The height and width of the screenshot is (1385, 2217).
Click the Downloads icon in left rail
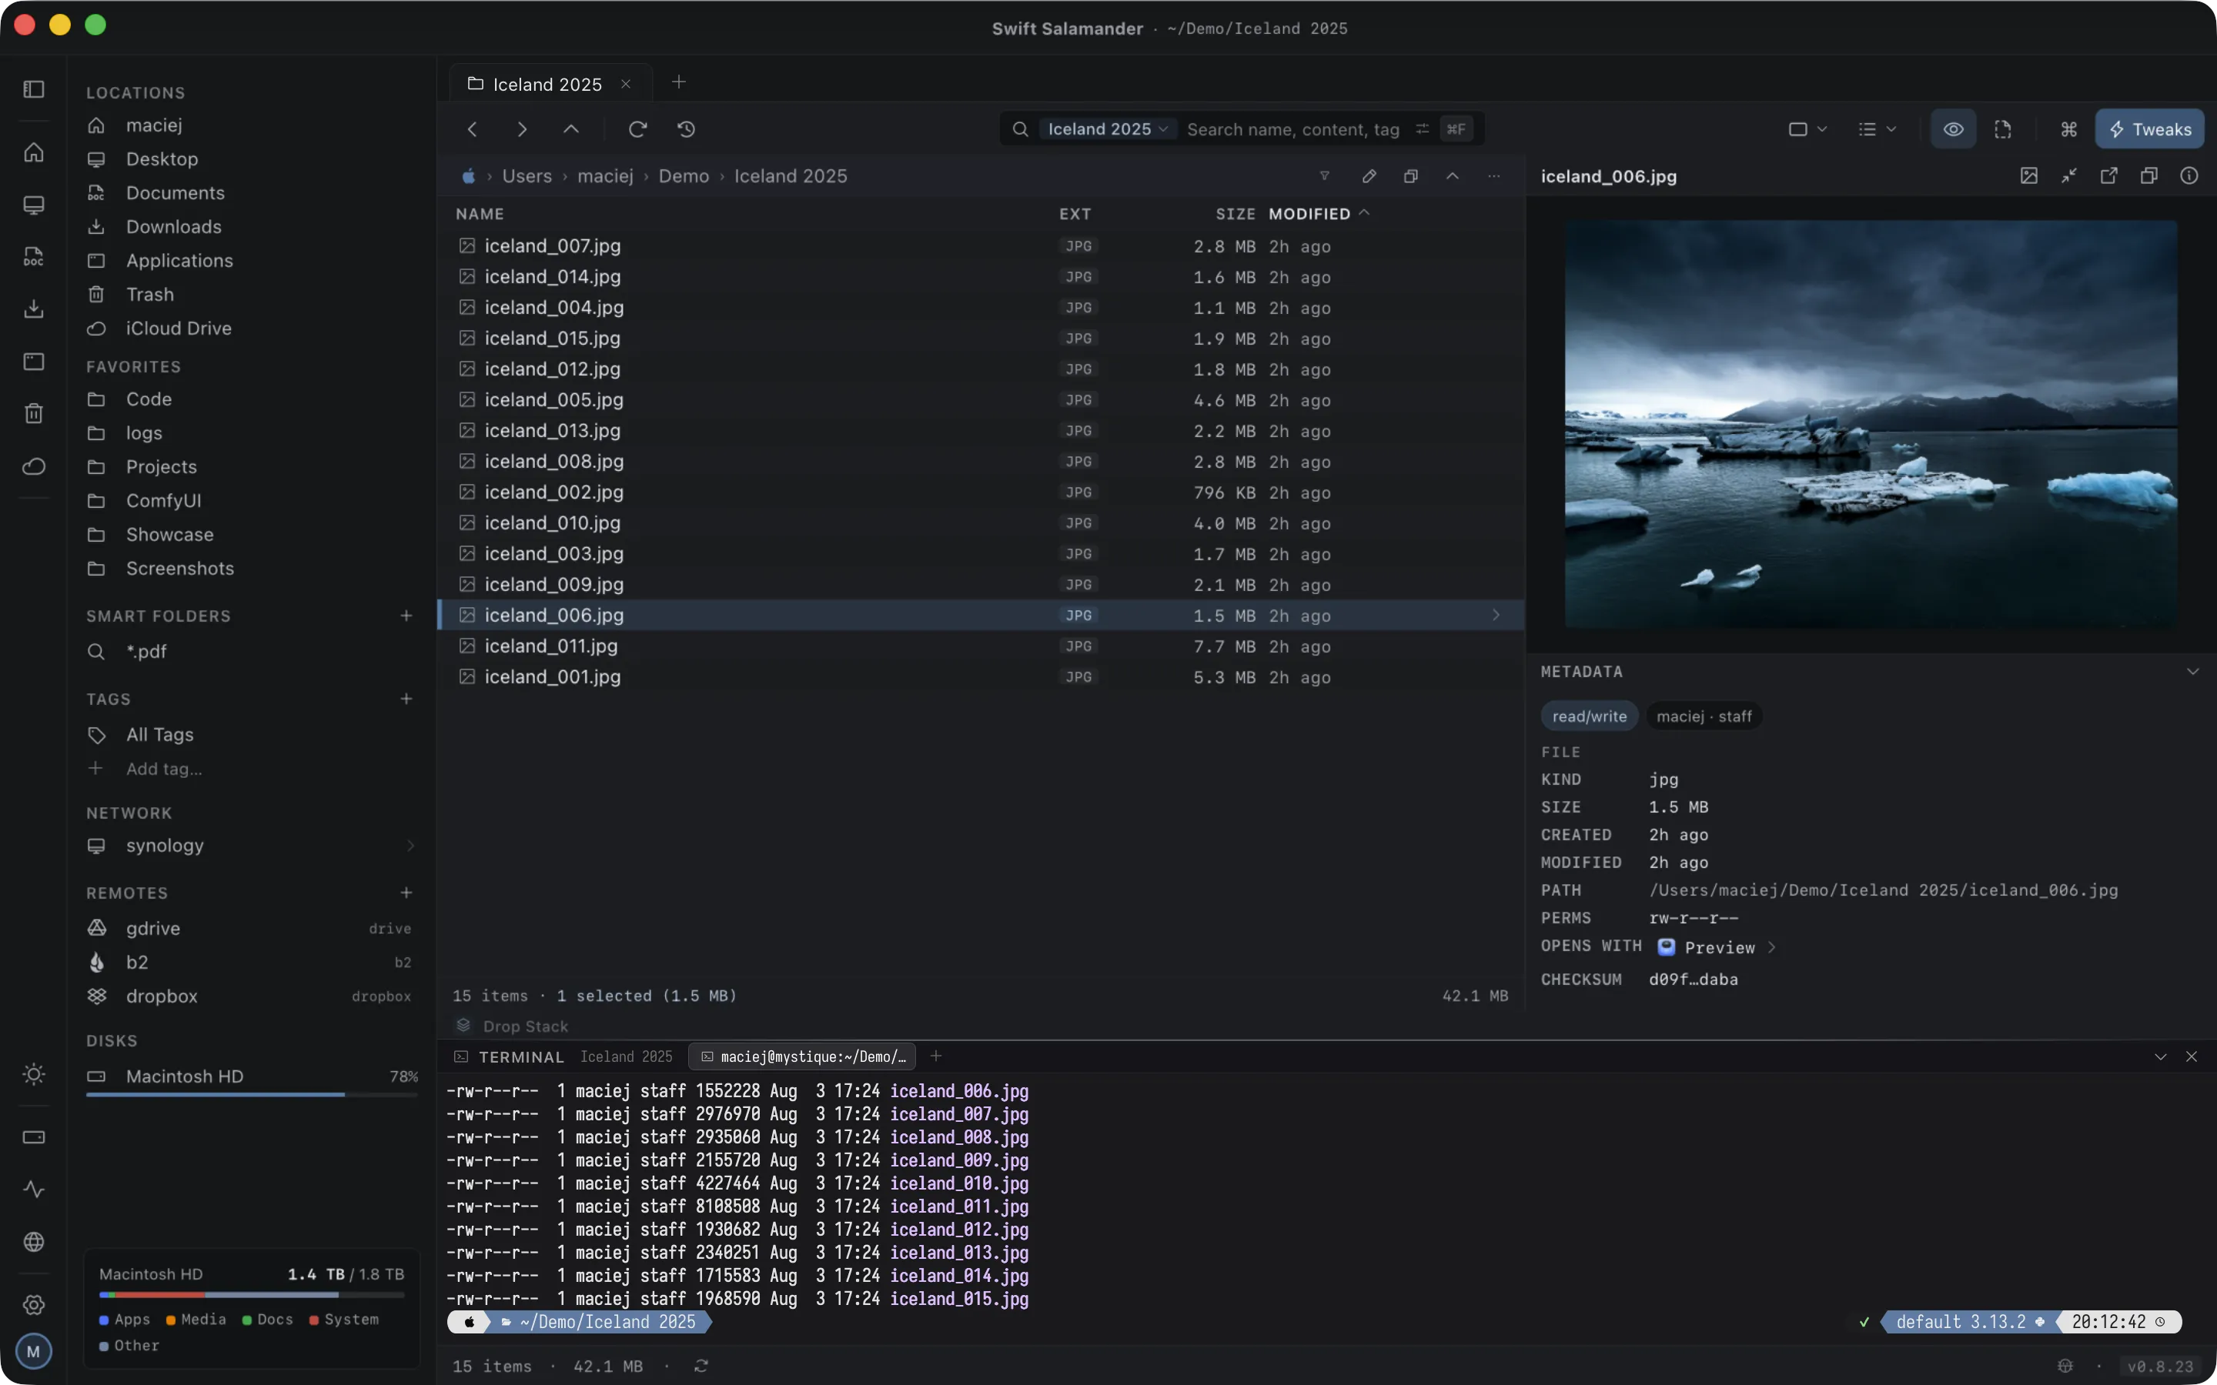coord(34,309)
